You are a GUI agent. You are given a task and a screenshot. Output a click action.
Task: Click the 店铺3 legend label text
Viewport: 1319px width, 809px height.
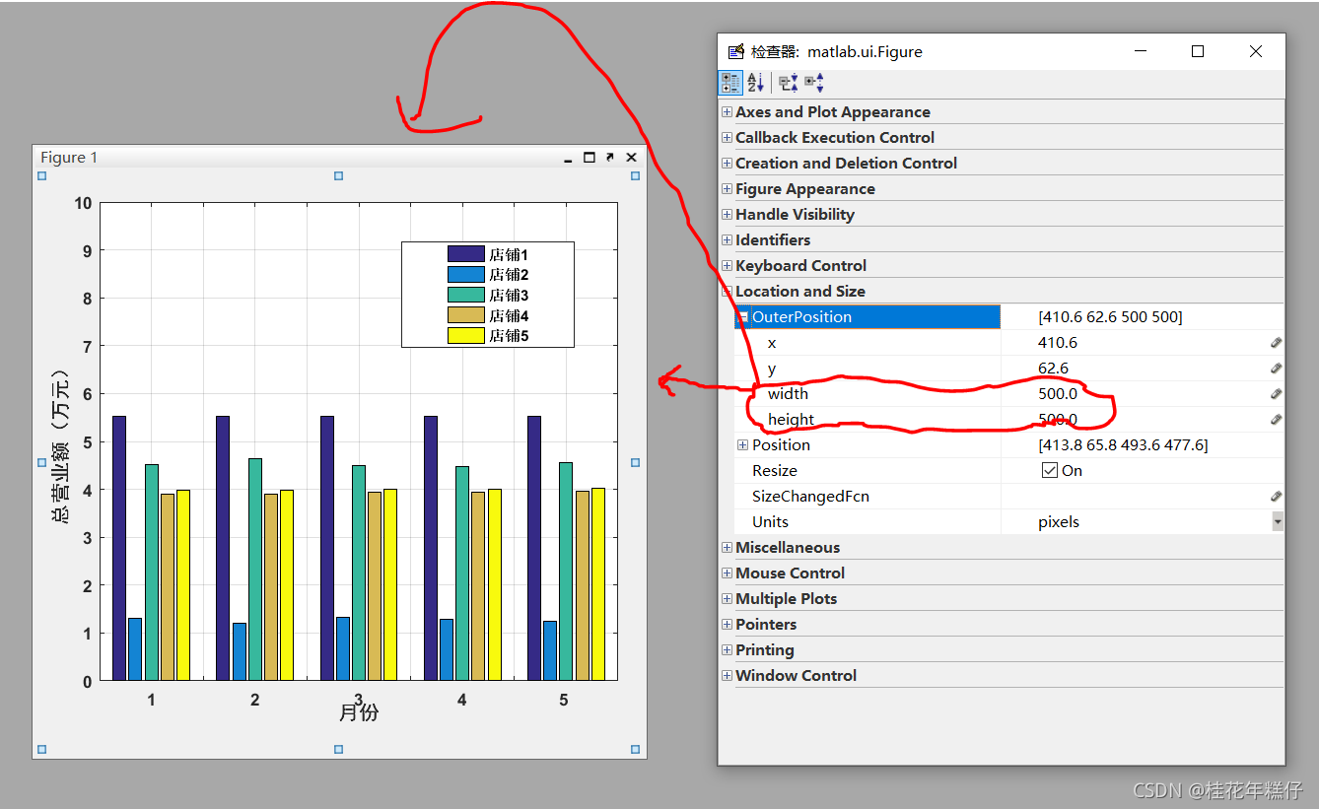click(x=509, y=295)
